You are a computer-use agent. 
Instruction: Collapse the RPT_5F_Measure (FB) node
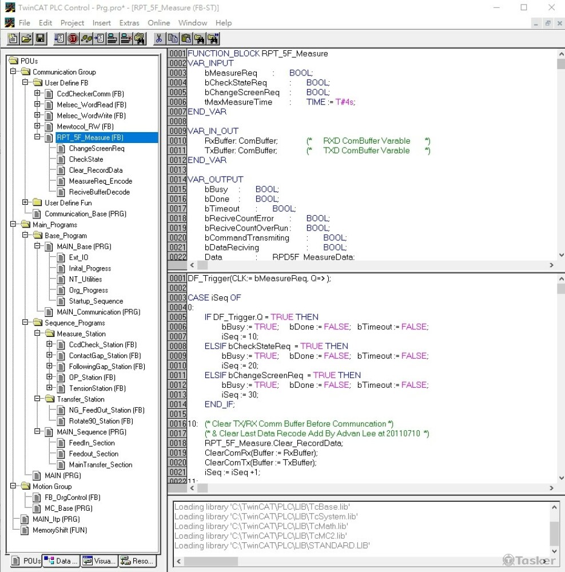click(x=37, y=137)
